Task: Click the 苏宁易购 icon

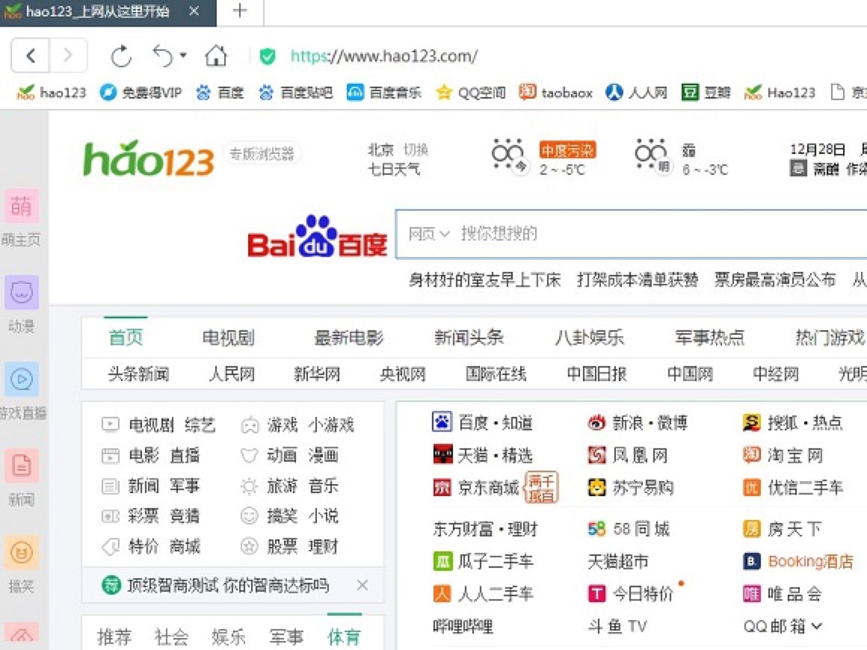Action: tap(597, 487)
